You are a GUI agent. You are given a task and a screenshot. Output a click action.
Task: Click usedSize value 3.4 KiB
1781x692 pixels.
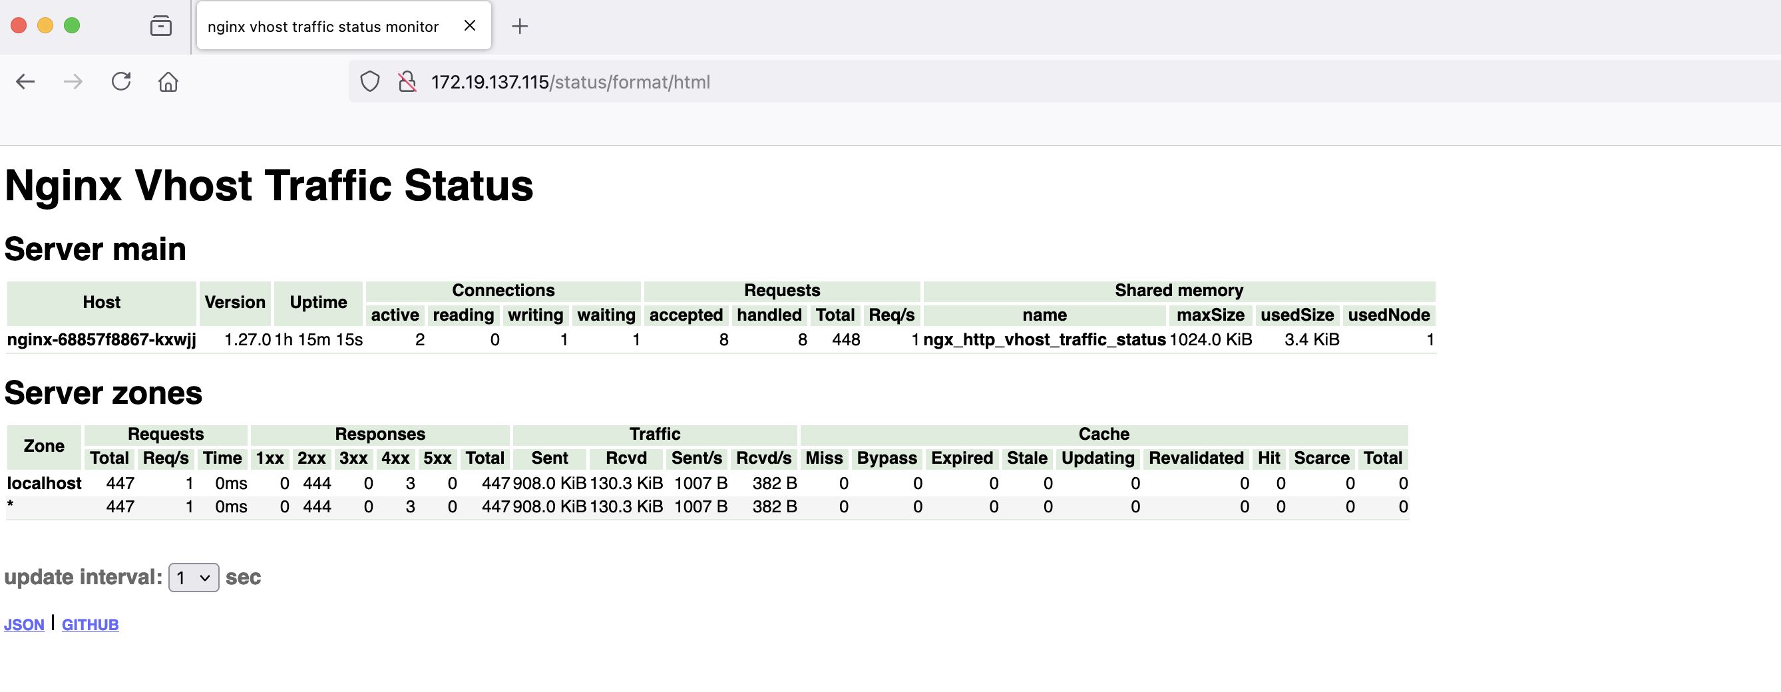1312,340
